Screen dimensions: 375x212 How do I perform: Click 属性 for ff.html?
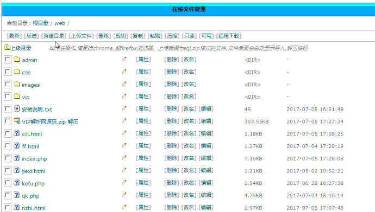point(143,146)
